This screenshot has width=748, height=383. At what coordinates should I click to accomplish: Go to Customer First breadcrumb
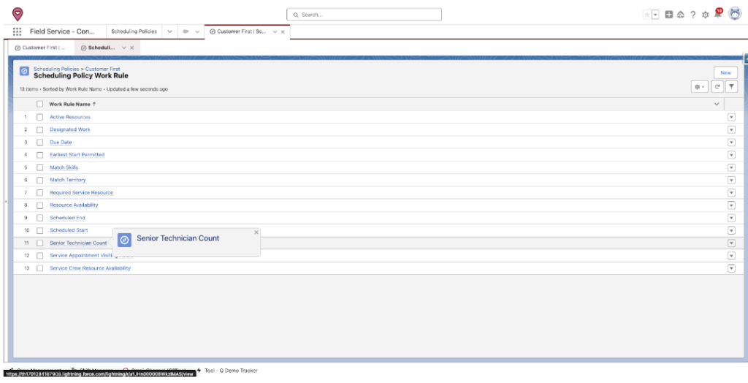102,69
